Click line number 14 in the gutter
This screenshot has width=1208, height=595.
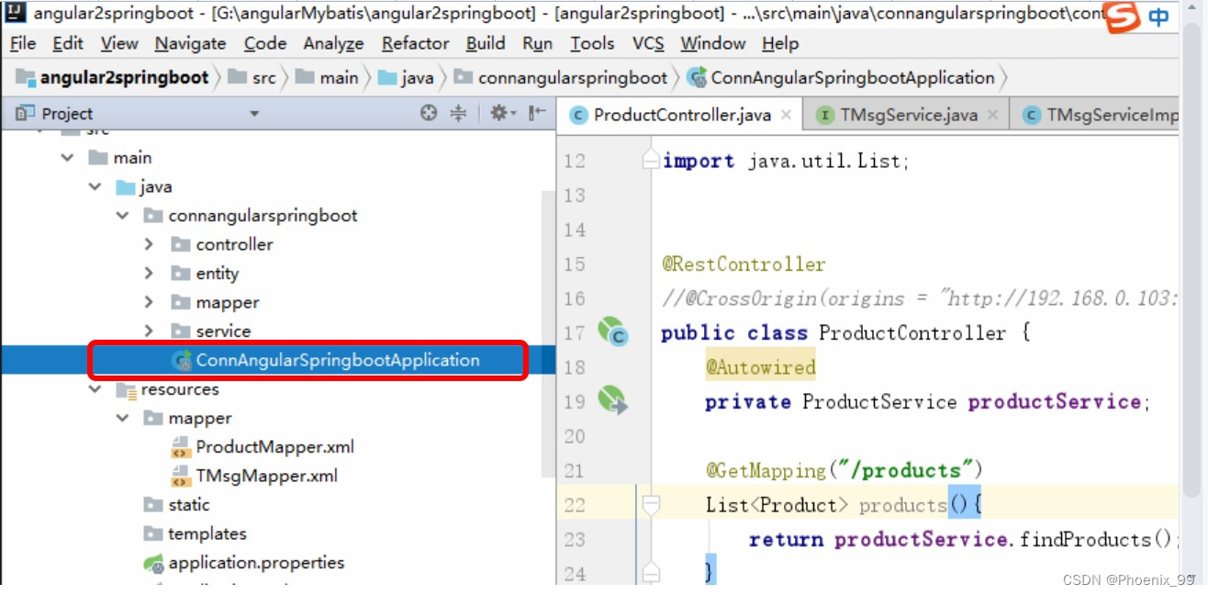575,230
